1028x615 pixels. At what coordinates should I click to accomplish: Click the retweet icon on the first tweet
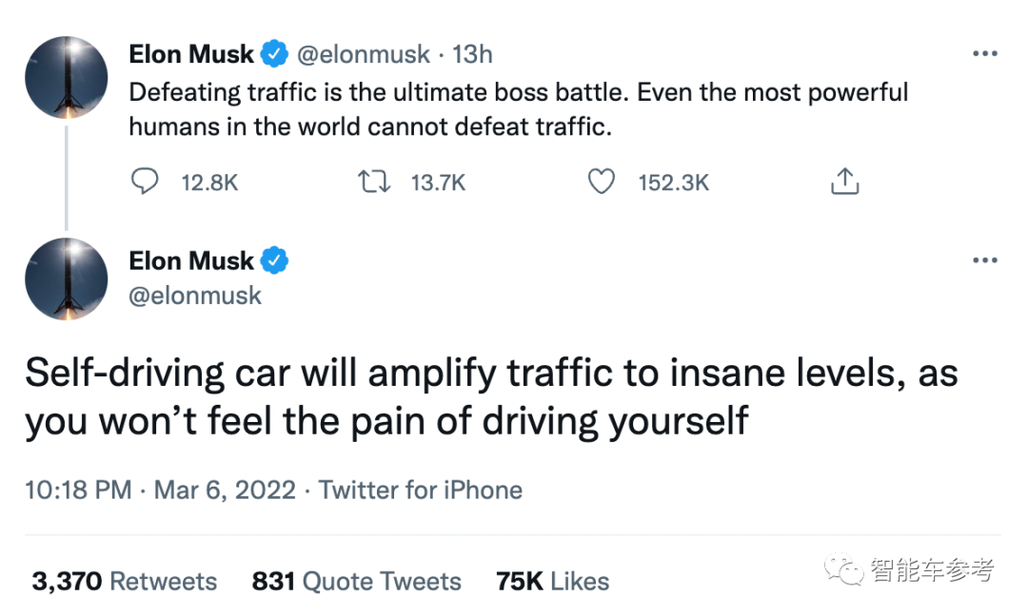[x=374, y=182]
